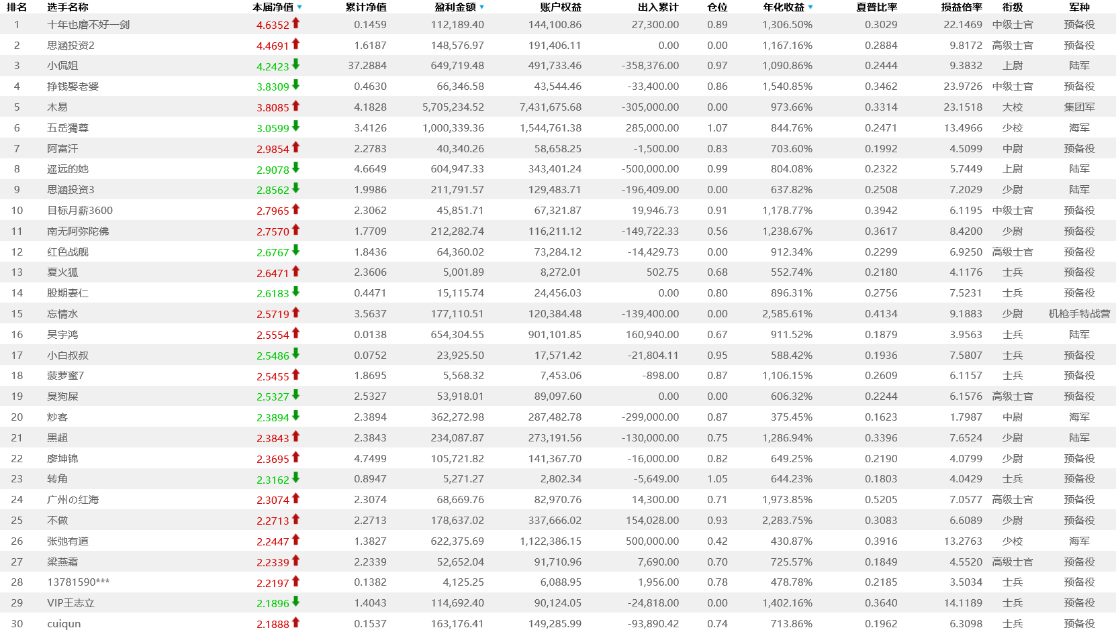Screen dimensions: 1116x632
Task: Click the name 不做
Action: click(x=57, y=521)
